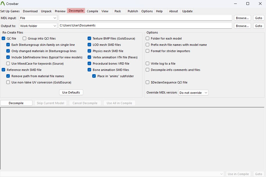Uncheck Place in "anims" subfolder
This screenshot has height=177, width=266.
click(94, 76)
